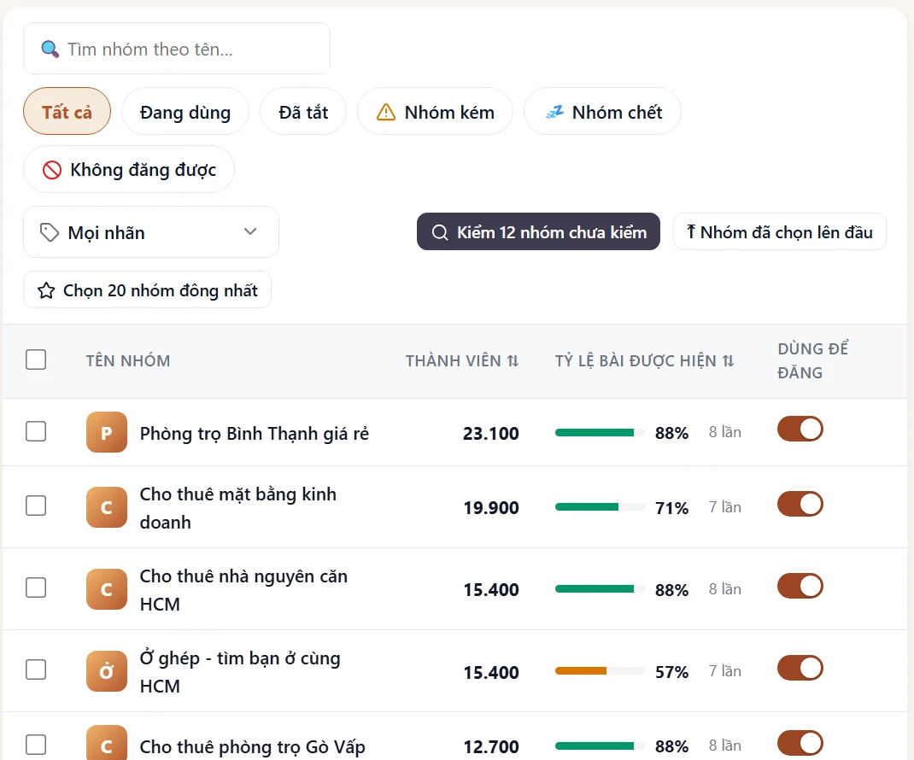This screenshot has height=760, width=914.
Task: Tick the select-all checkbox in table header
Action: (36, 360)
